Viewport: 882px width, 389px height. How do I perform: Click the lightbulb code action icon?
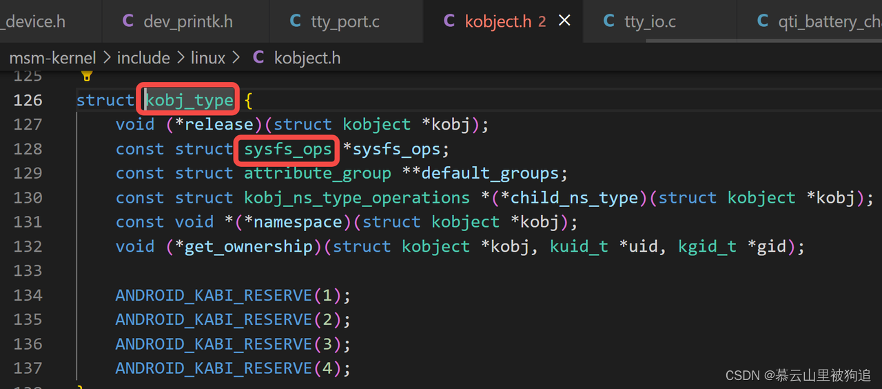87,75
